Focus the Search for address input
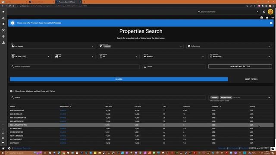The image size is (276, 155). (x=75, y=67)
